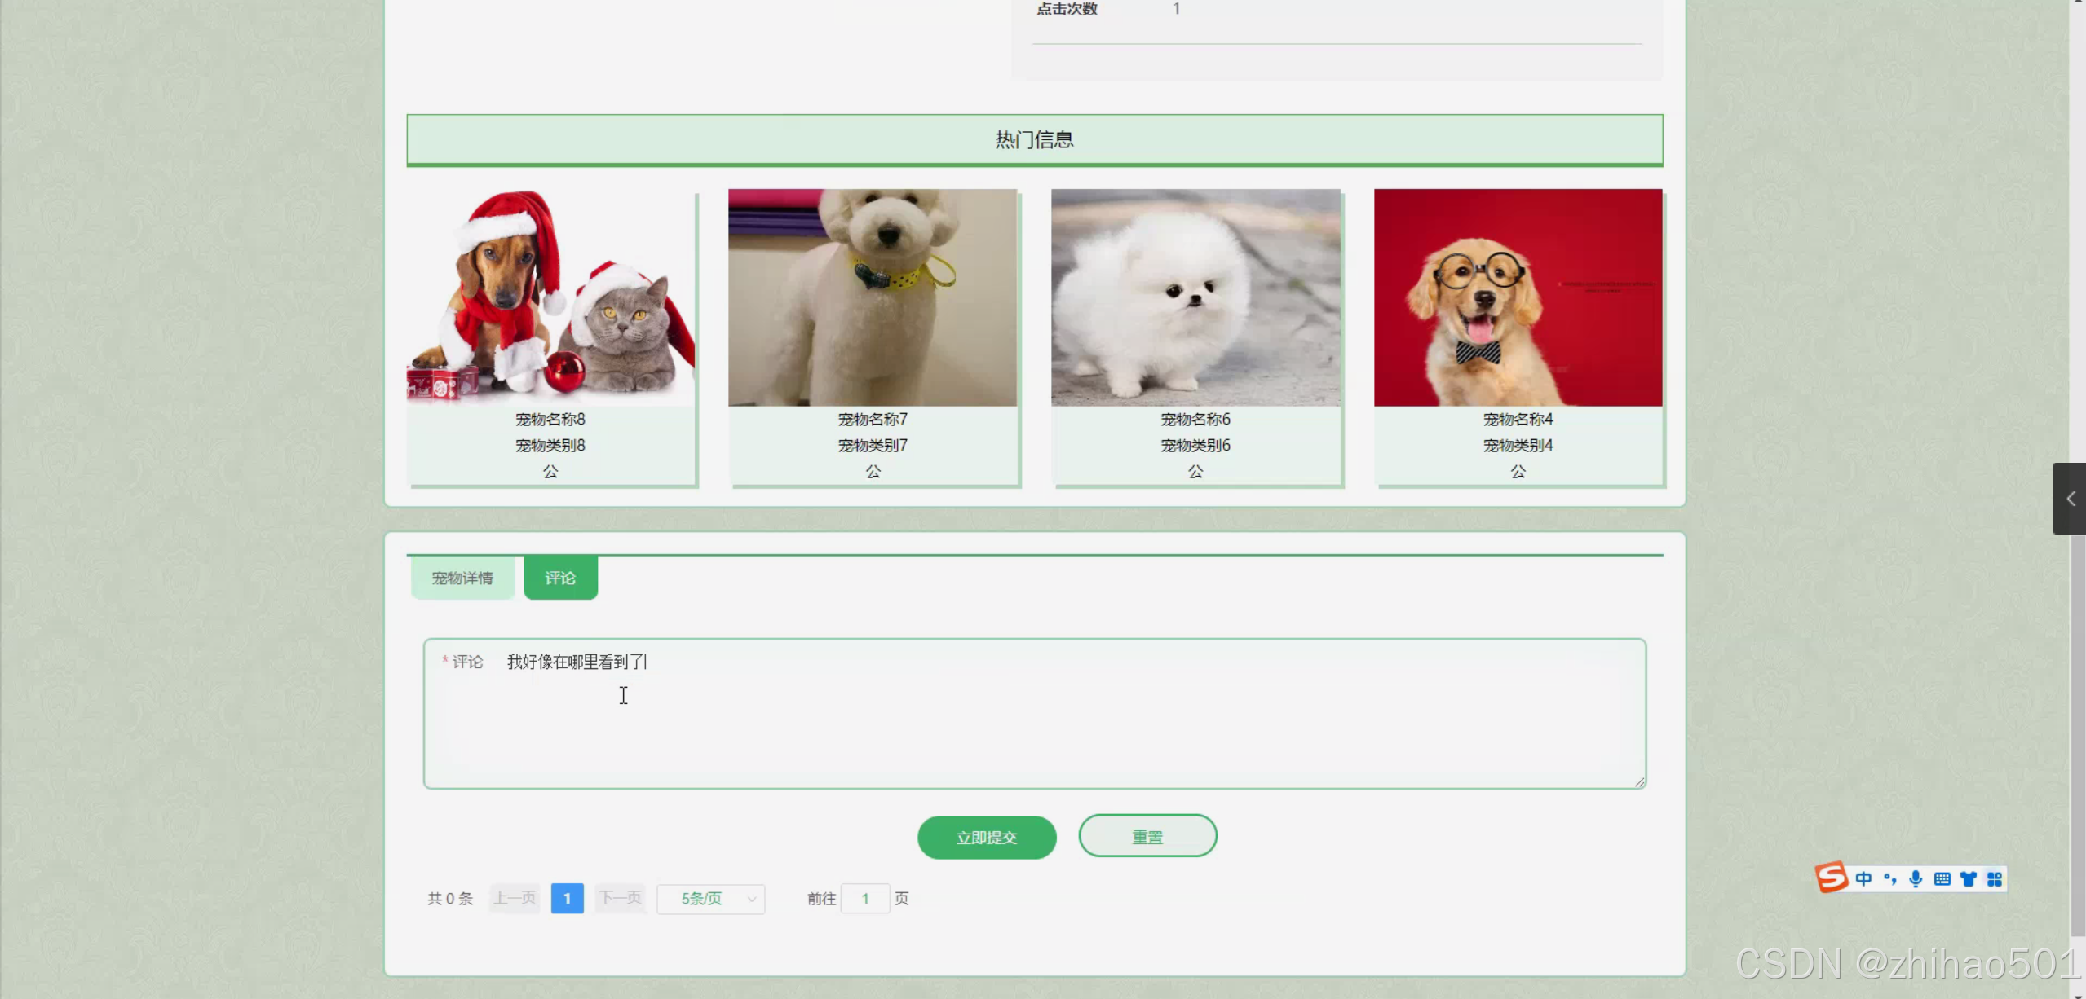The height and width of the screenshot is (999, 2086).
Task: Click the 下一页 next page button
Action: pyautogui.click(x=620, y=899)
